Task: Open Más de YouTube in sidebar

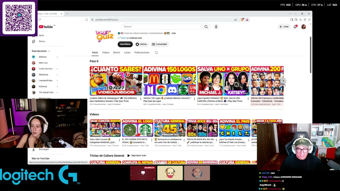Action: tap(41, 158)
